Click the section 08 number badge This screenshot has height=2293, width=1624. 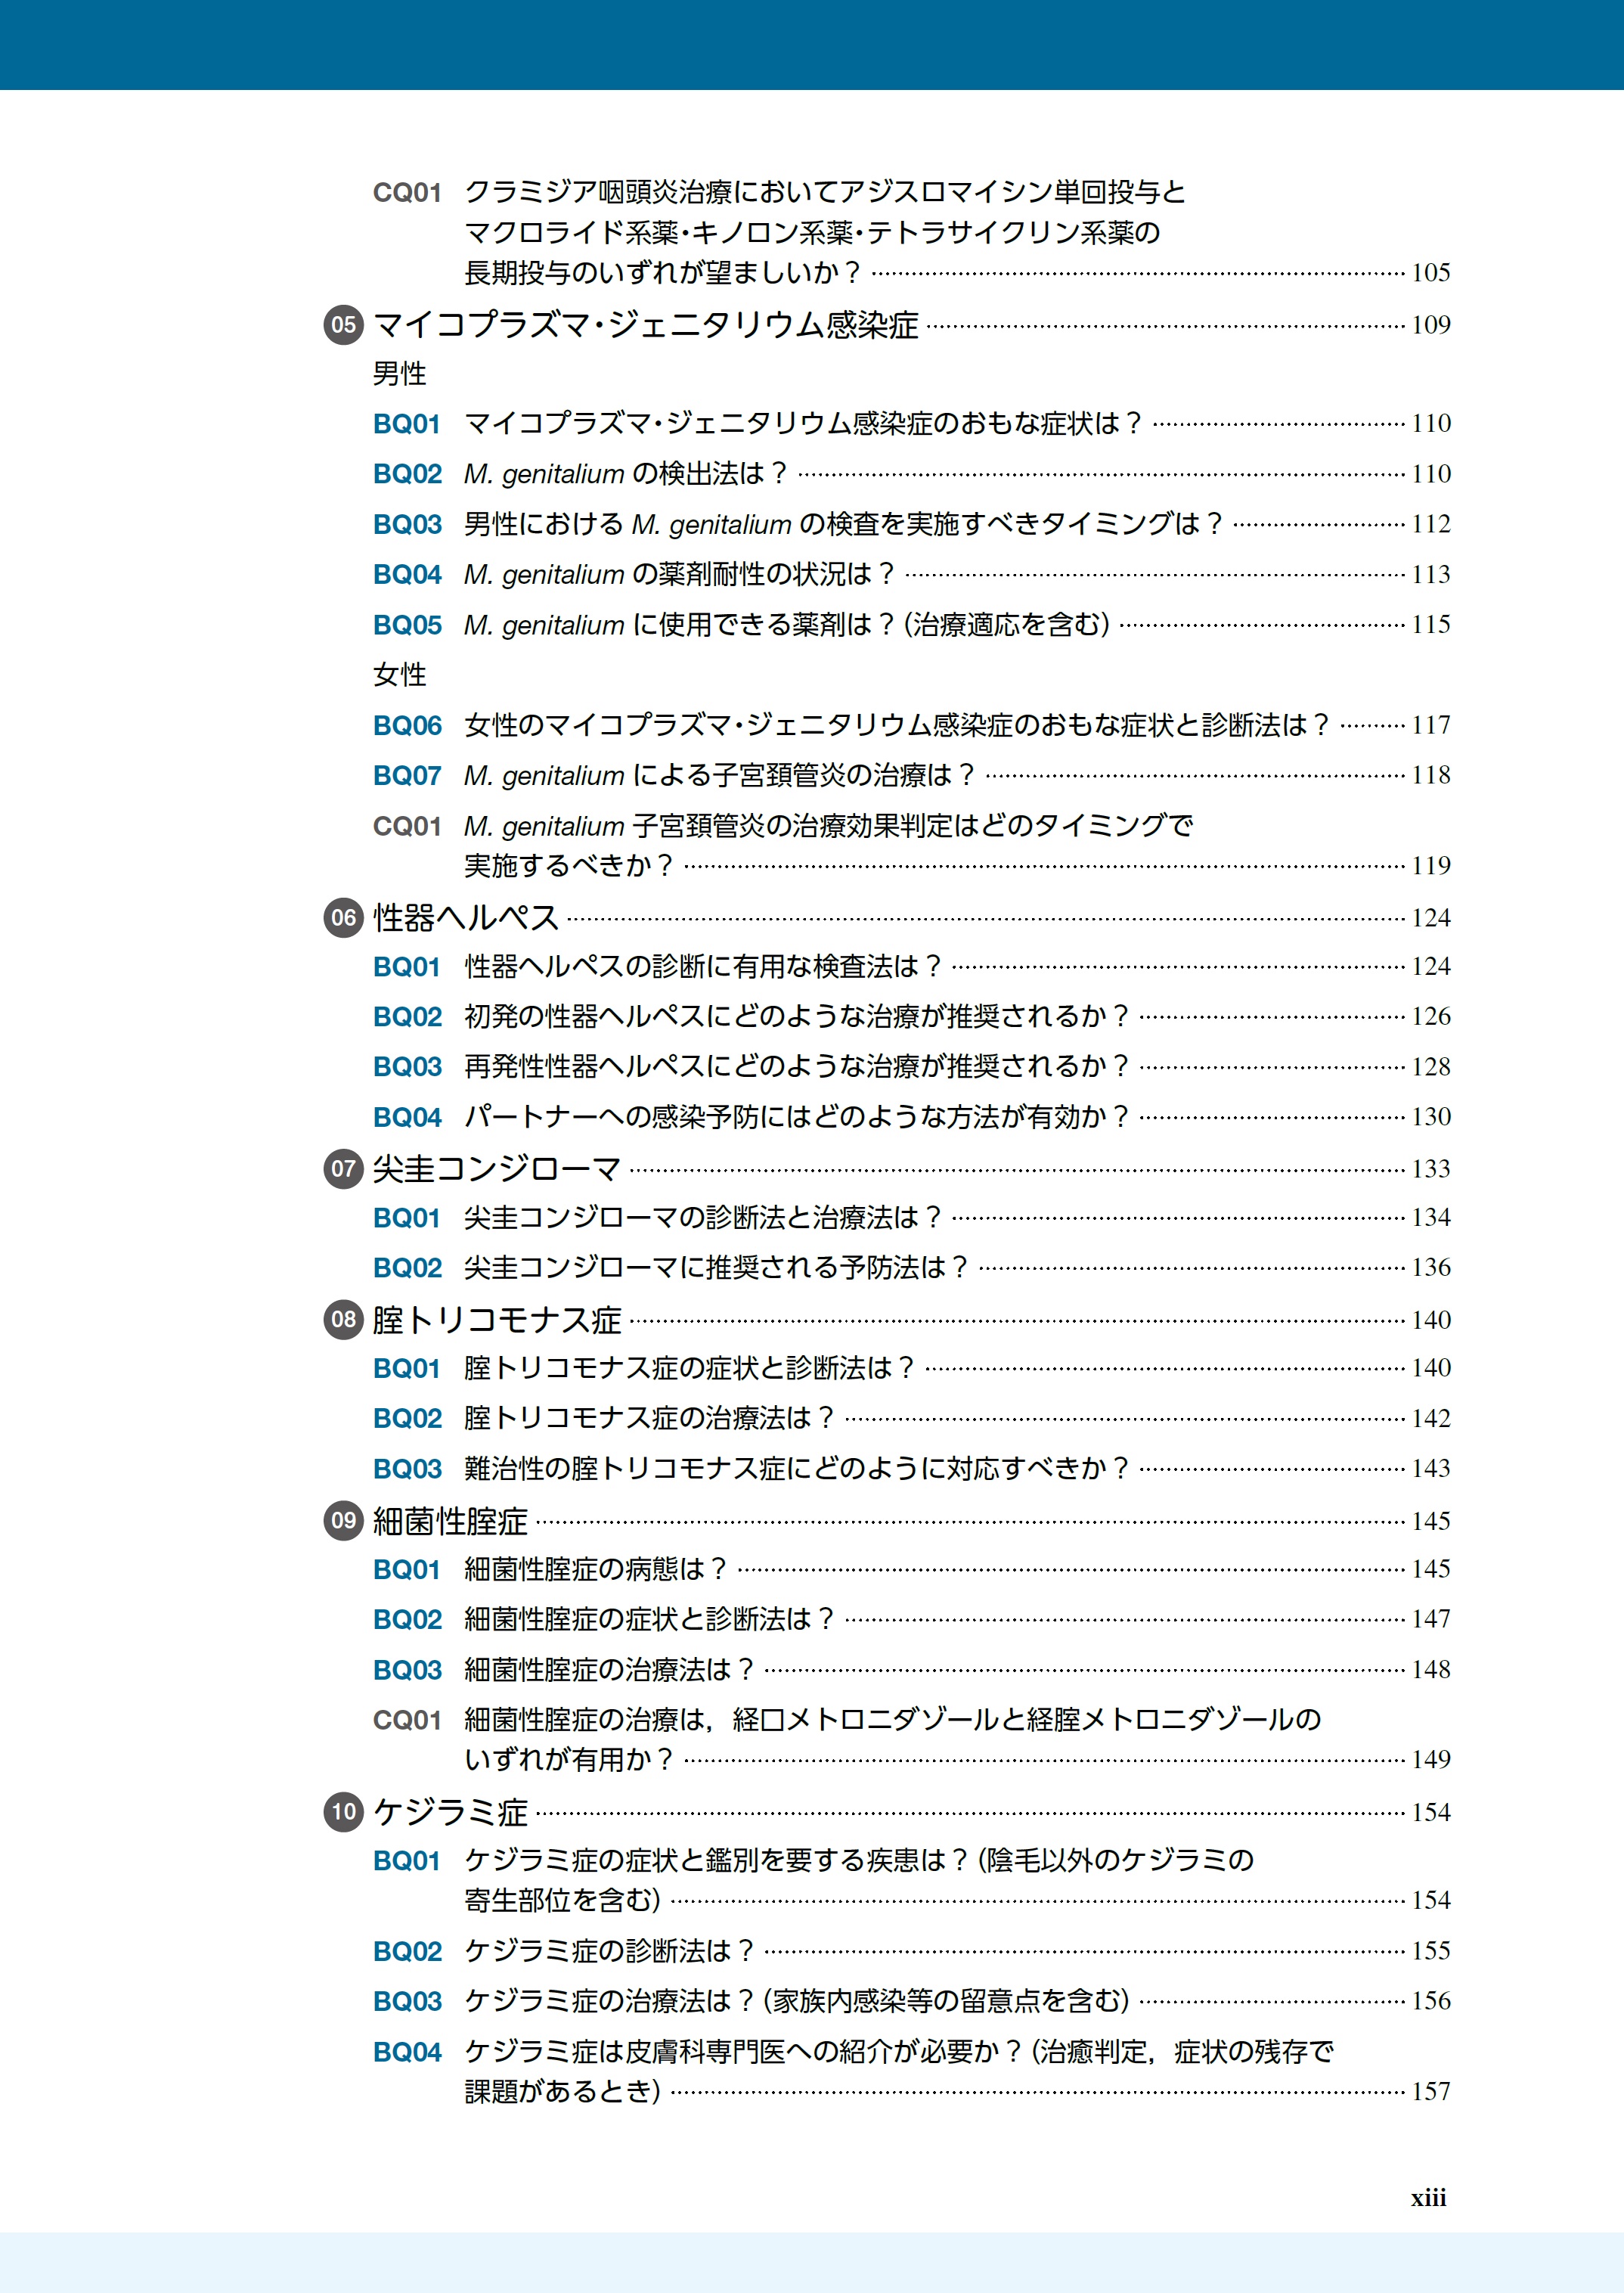343,1320
